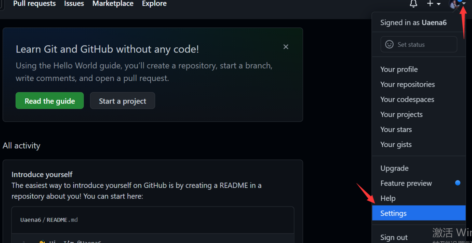Click the blue dot beside Feature preview
The height and width of the screenshot is (243, 472).
[458, 183]
